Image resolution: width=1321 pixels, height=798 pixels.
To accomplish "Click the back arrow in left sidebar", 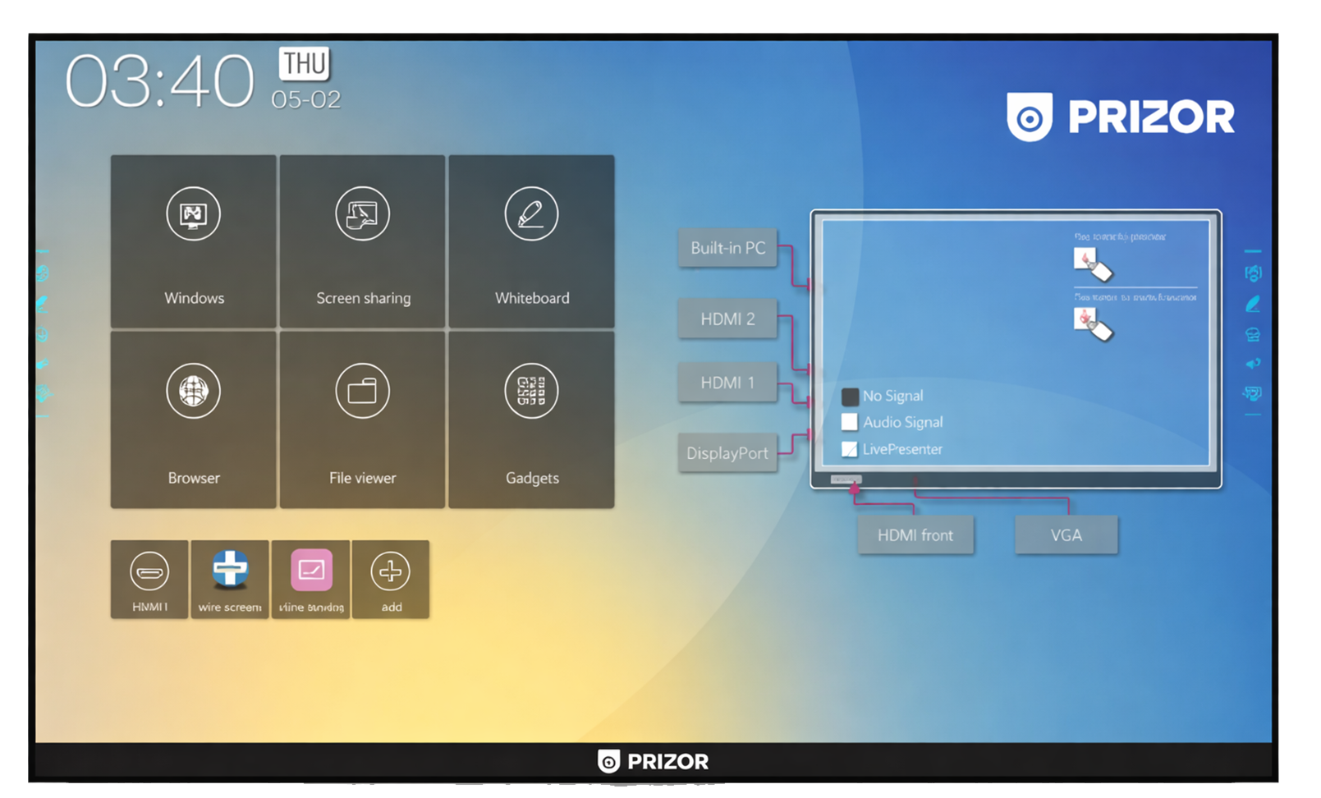I will point(42,363).
